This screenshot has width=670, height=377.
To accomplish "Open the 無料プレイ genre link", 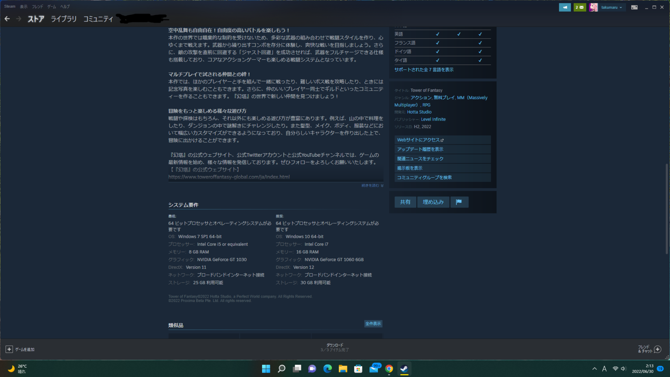I will click(444, 98).
